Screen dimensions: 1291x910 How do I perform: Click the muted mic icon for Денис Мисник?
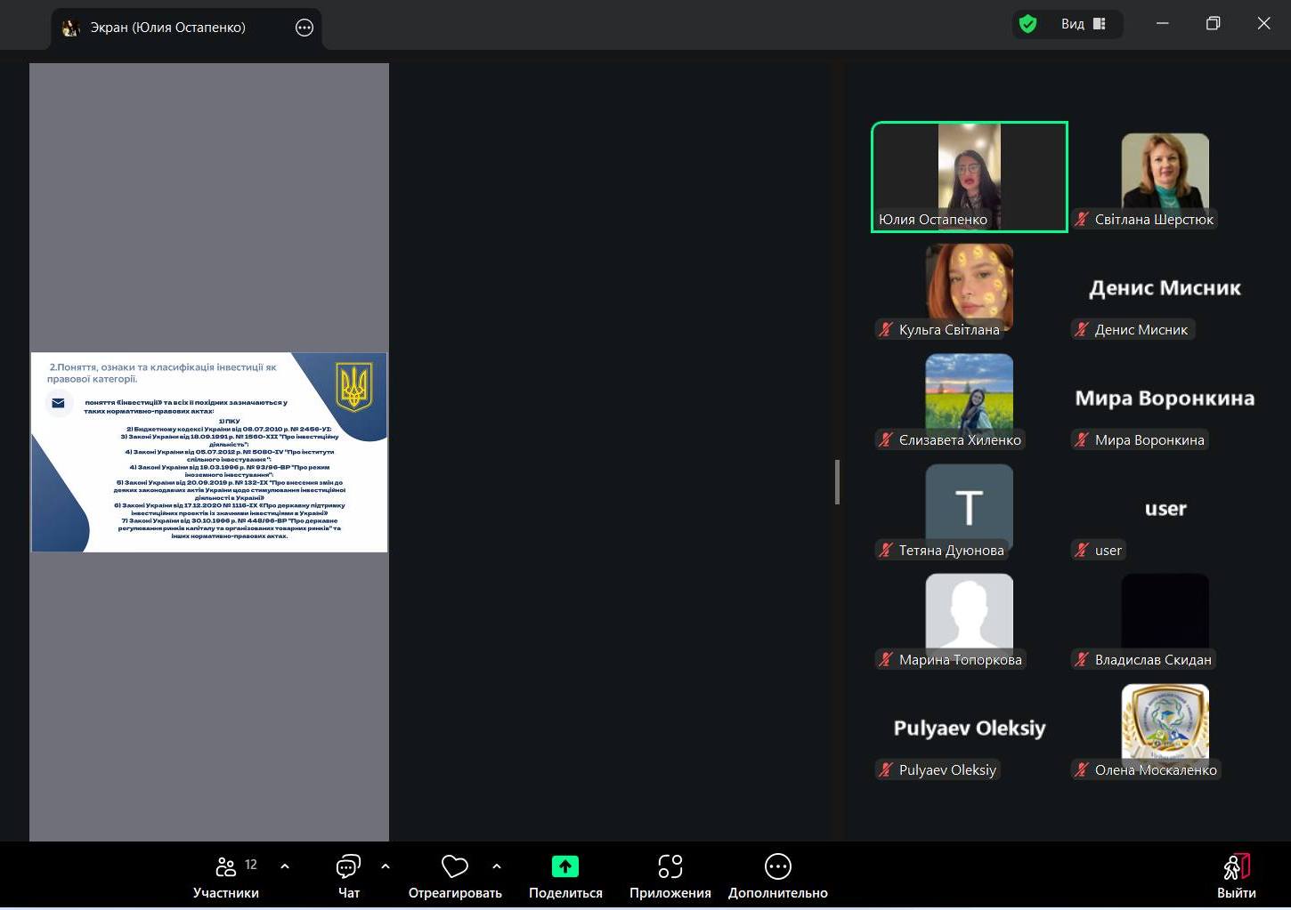[x=1082, y=330]
